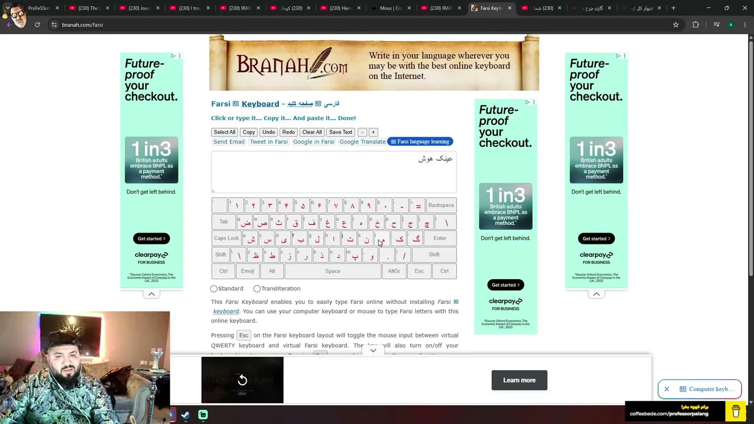Switch to the '(230) The' YouTube tab

coord(88,8)
